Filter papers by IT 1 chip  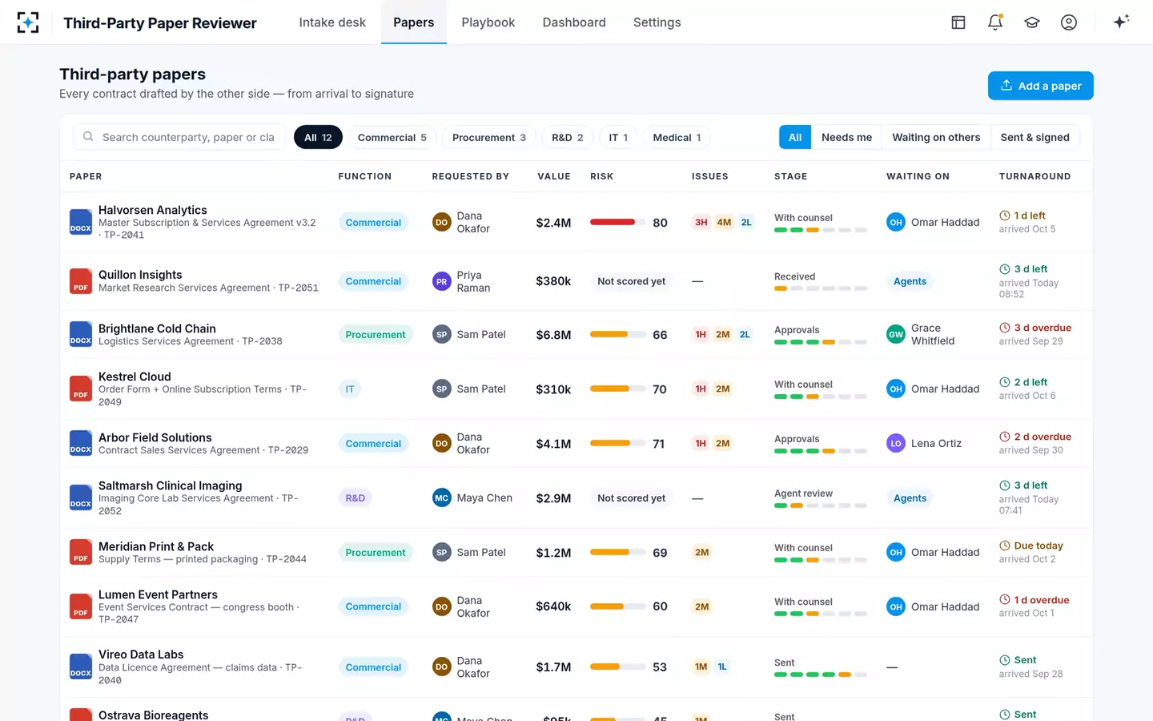pos(618,137)
